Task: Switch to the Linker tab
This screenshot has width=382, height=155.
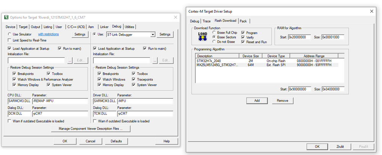Action: coord(104,27)
